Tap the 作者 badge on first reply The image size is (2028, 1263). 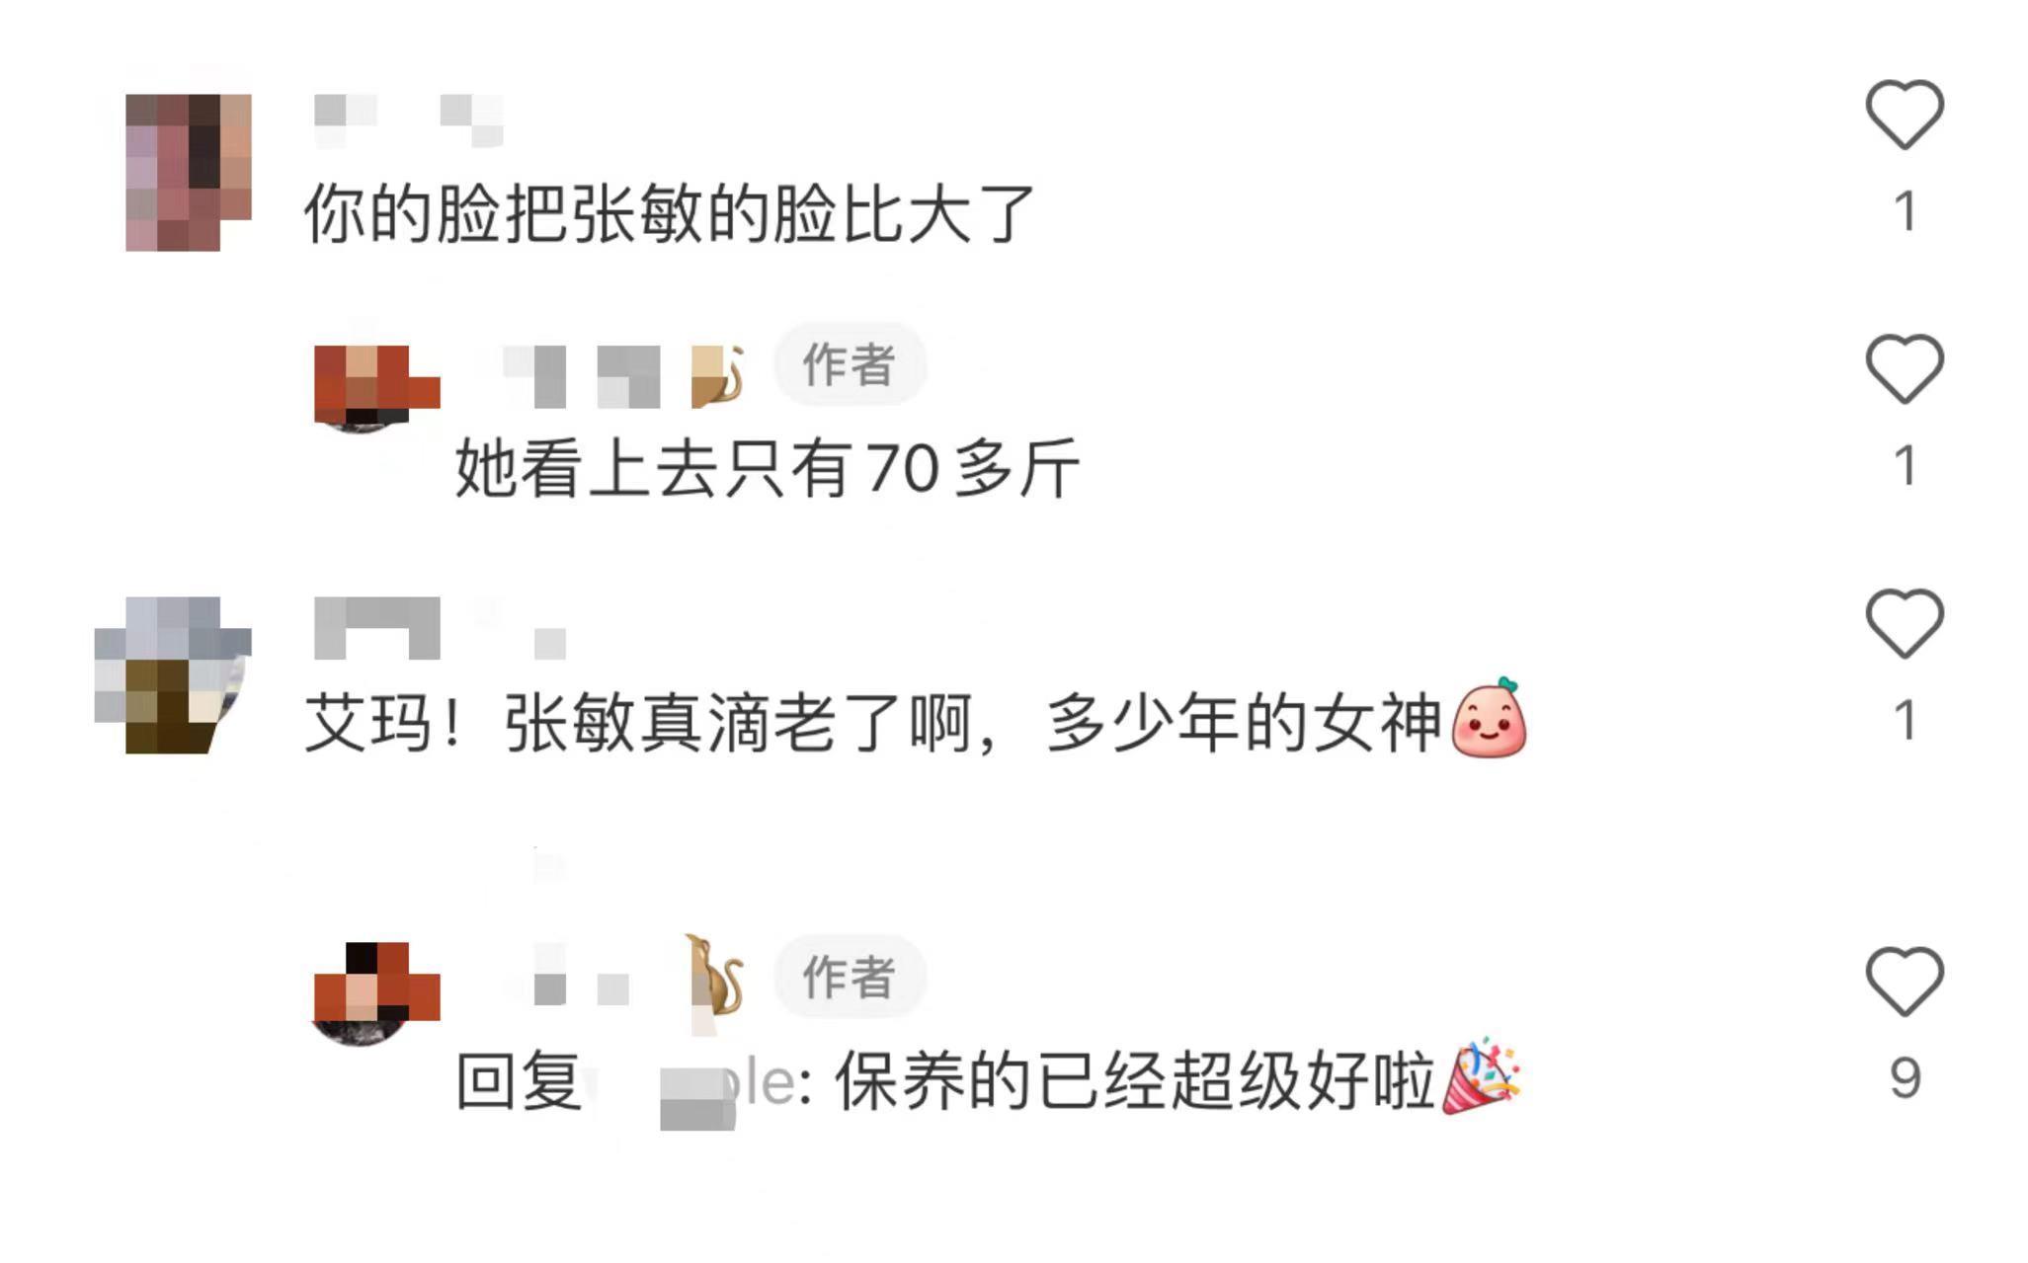click(850, 364)
